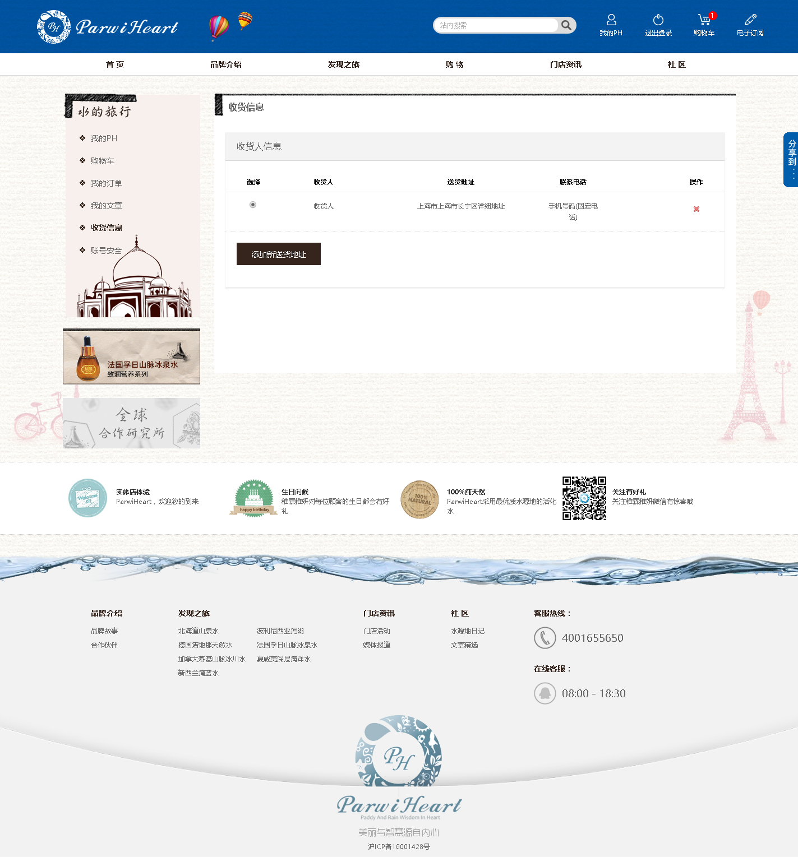
Task: Open the 法国孚日山脉冰泉水 banner image
Action: point(131,356)
